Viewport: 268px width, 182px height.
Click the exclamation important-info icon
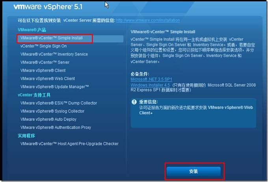134,102
